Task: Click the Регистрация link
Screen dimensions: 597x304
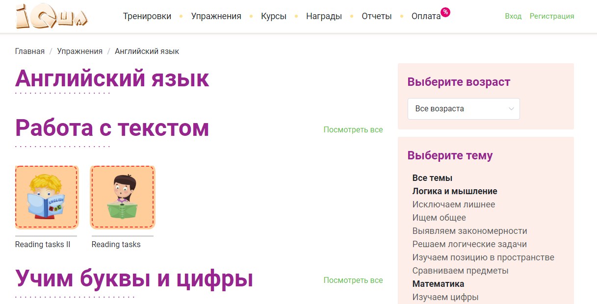Action: tap(552, 16)
